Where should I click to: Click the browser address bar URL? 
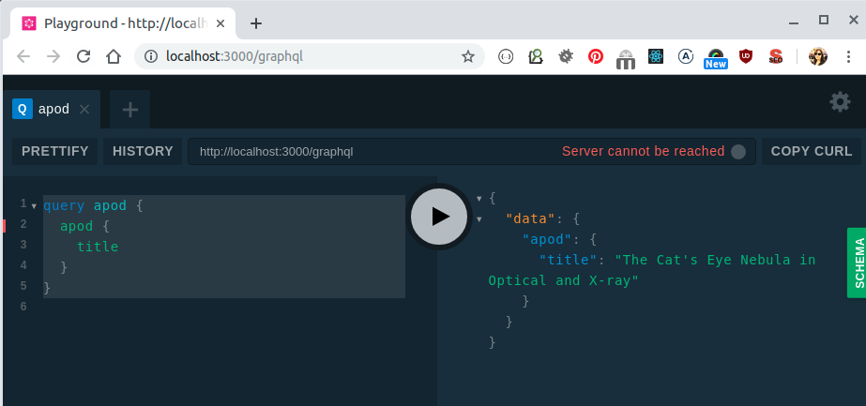[235, 56]
